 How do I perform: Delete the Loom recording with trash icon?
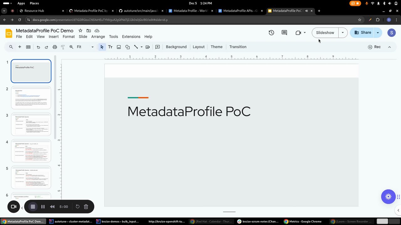pyautogui.click(x=86, y=207)
